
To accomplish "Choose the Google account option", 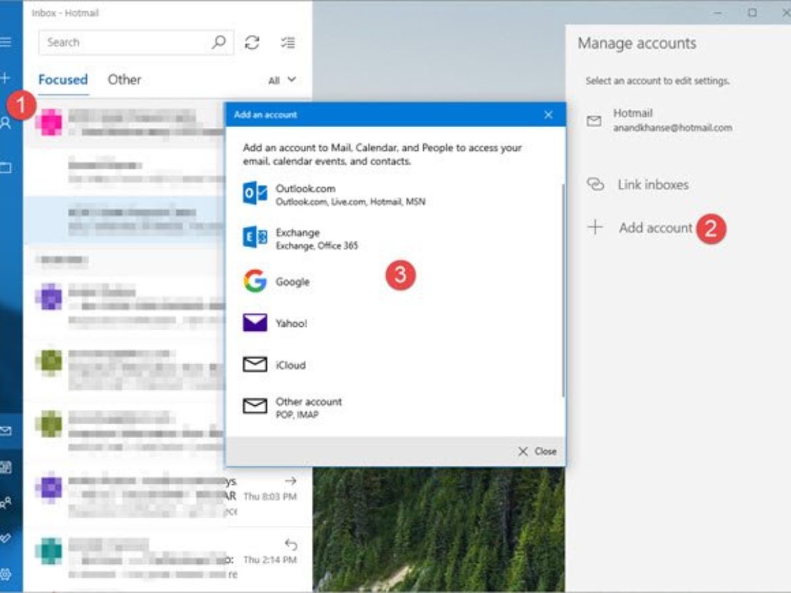I will coord(395,281).
